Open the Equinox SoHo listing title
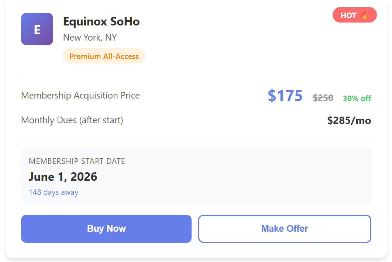 (101, 22)
